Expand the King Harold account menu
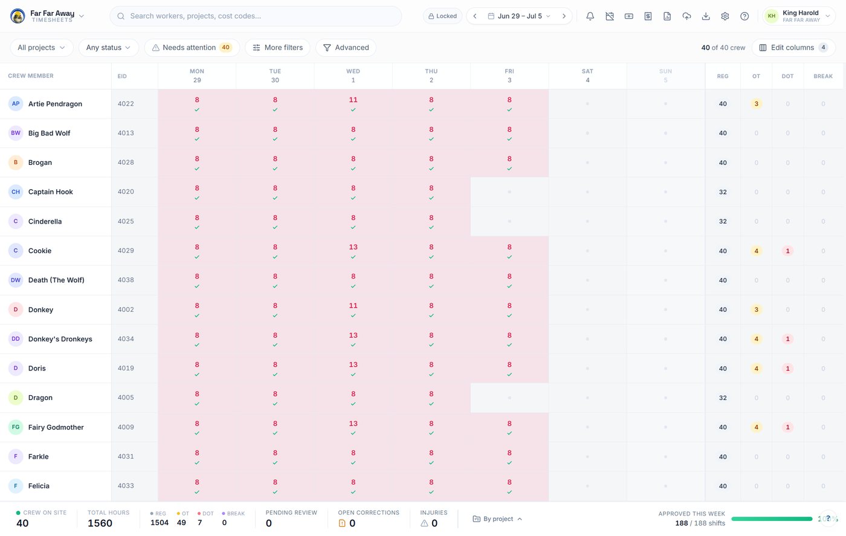Viewport: 846px width, 536px height. [x=799, y=16]
